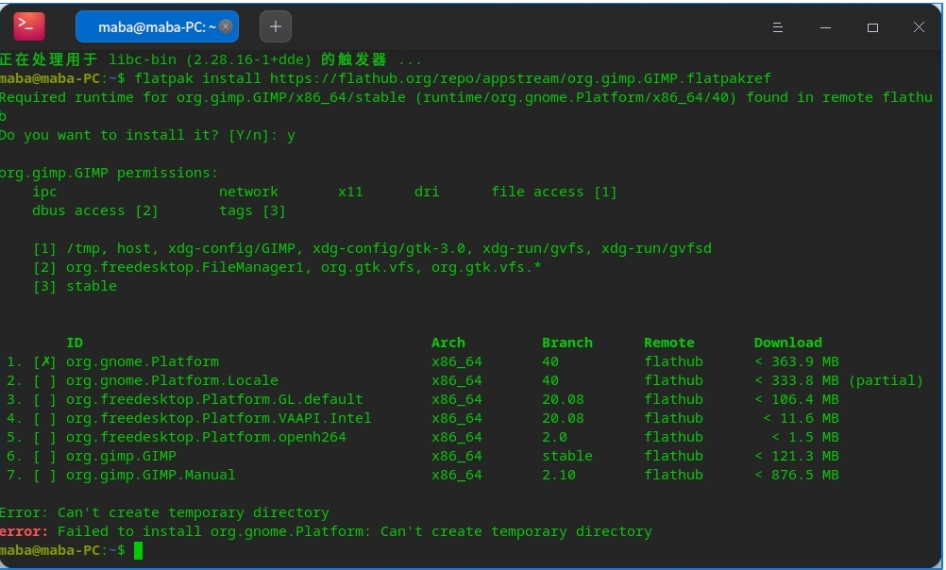Click the org.freedesktop.Platform.openh264 row ID
Viewport: 946px width, 570px height.
coord(206,437)
